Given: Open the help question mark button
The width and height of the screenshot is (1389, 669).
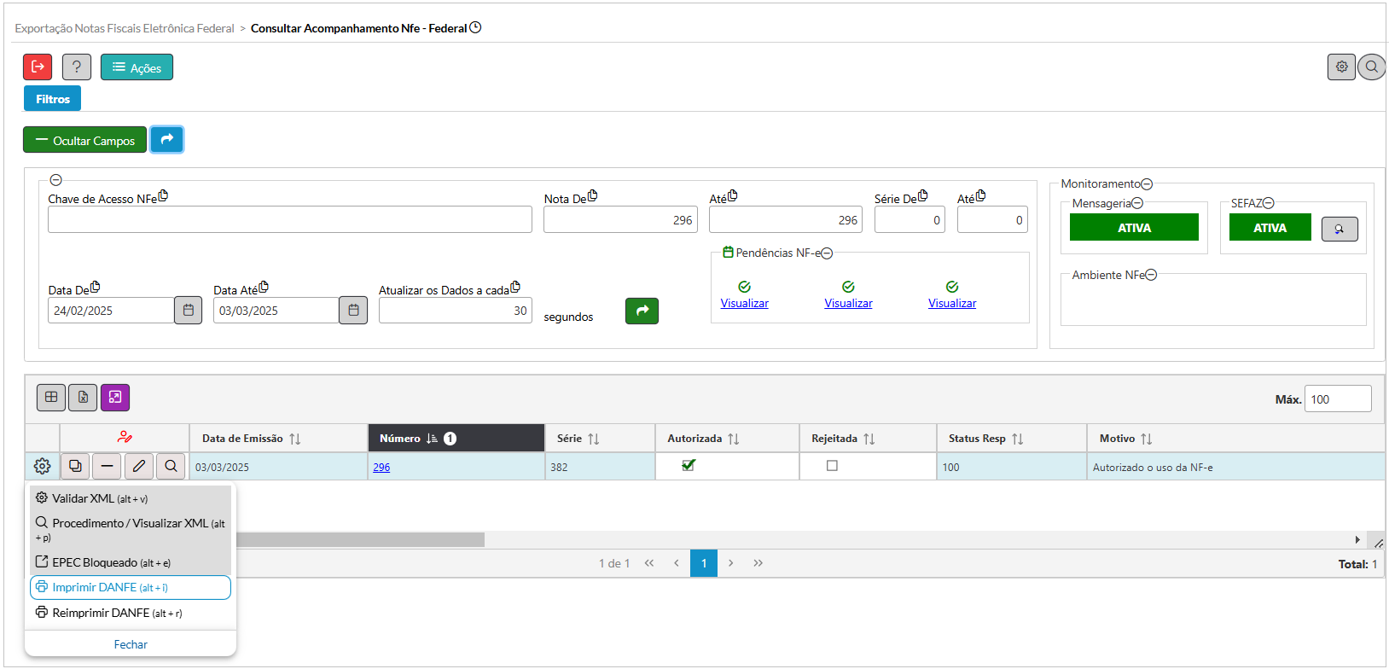Looking at the screenshot, I should [x=77, y=67].
